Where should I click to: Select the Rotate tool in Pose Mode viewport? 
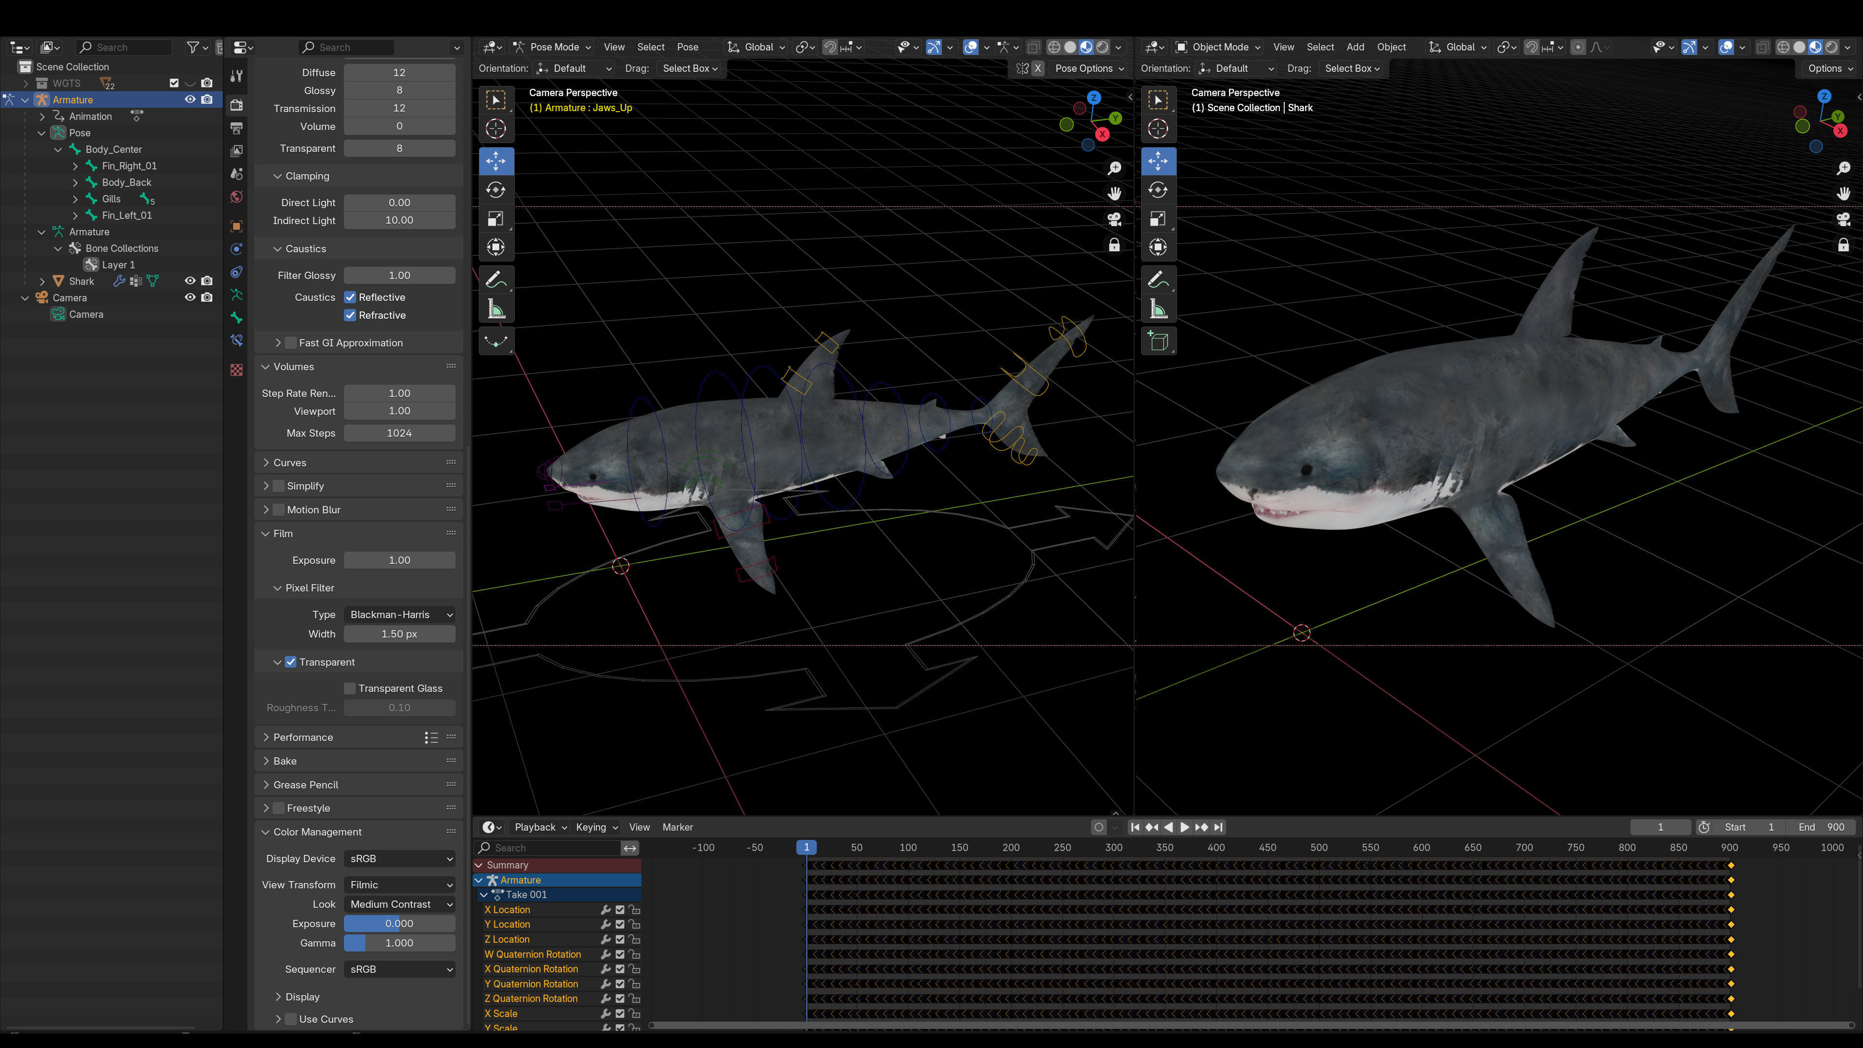coord(496,190)
